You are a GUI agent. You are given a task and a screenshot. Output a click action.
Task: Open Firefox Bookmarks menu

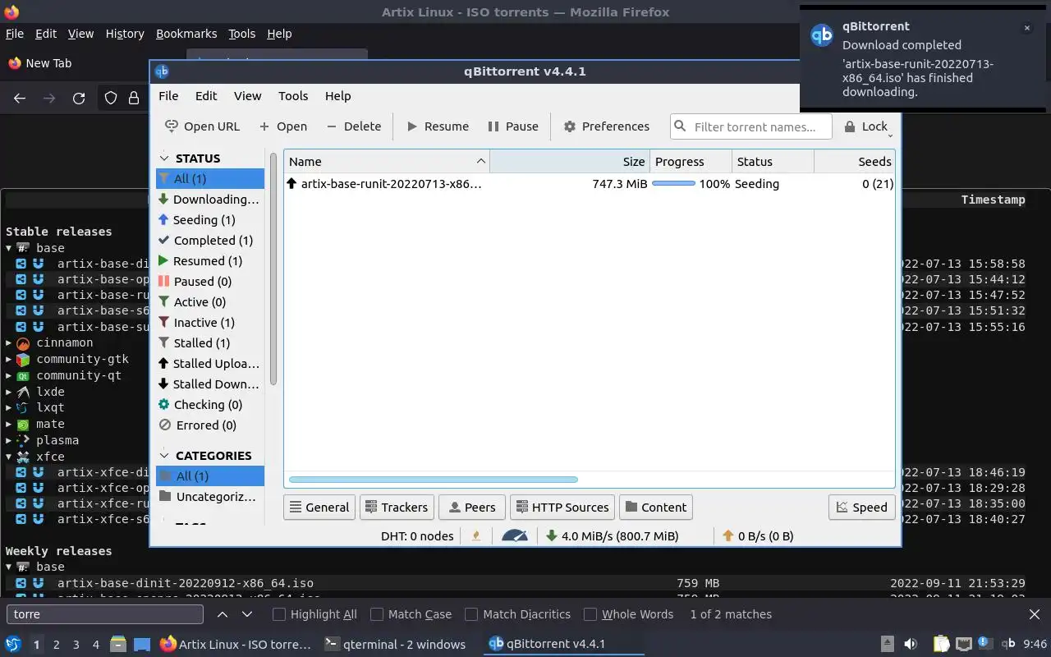[x=186, y=34]
